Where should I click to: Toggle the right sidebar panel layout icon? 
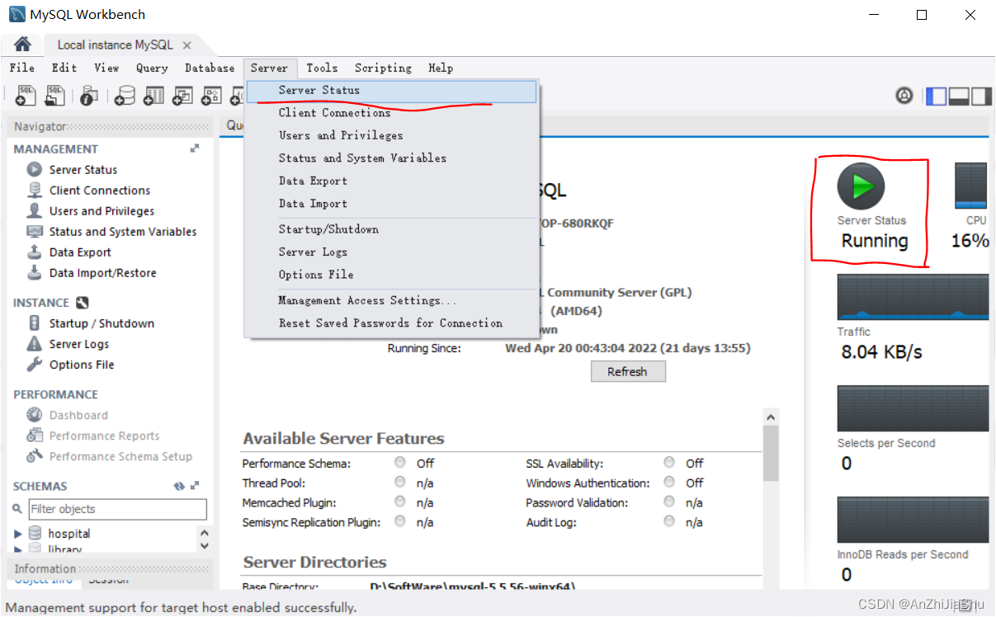pyautogui.click(x=981, y=96)
